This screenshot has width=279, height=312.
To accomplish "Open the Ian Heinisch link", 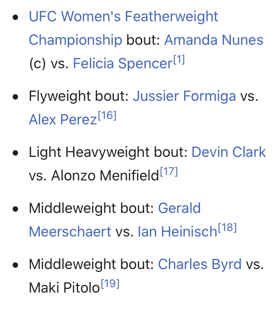I will [x=177, y=232].
